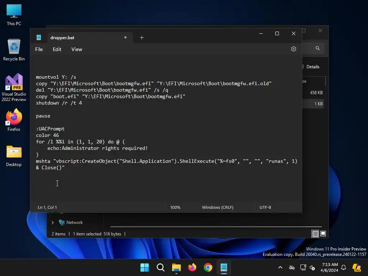This screenshot has height=276, width=368.
Task: Open File Explorer from taskbar
Action: click(x=176, y=267)
